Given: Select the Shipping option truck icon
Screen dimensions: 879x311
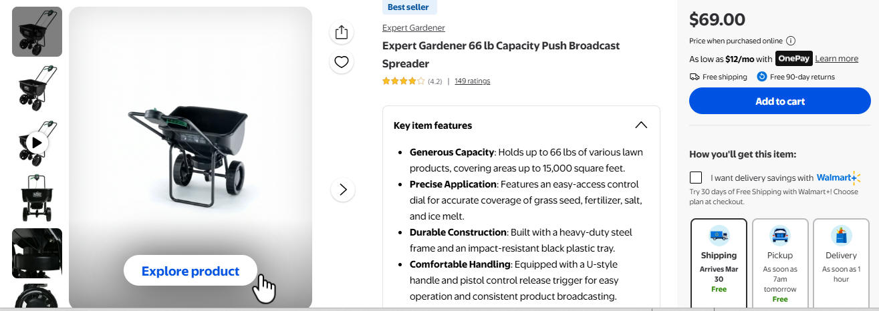Looking at the screenshot, I should click(719, 235).
